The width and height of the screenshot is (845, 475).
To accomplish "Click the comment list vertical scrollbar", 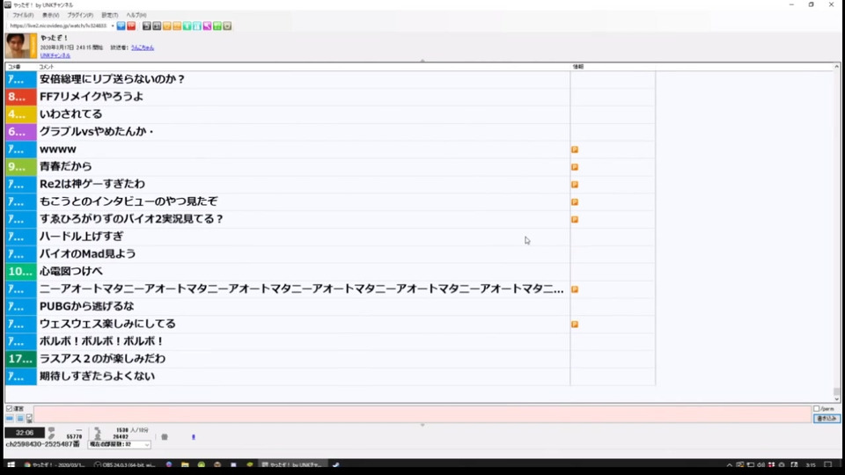I will pyautogui.click(x=836, y=232).
